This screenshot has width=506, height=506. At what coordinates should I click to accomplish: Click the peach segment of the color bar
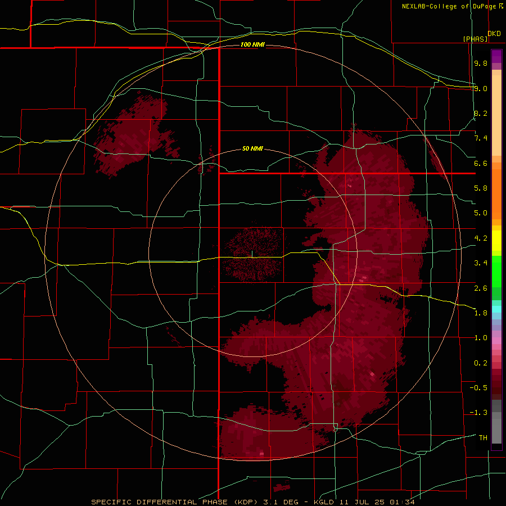pyautogui.click(x=496, y=113)
